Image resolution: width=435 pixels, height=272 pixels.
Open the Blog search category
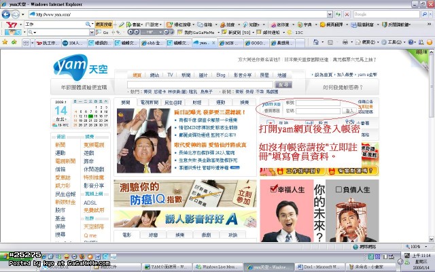(x=220, y=75)
